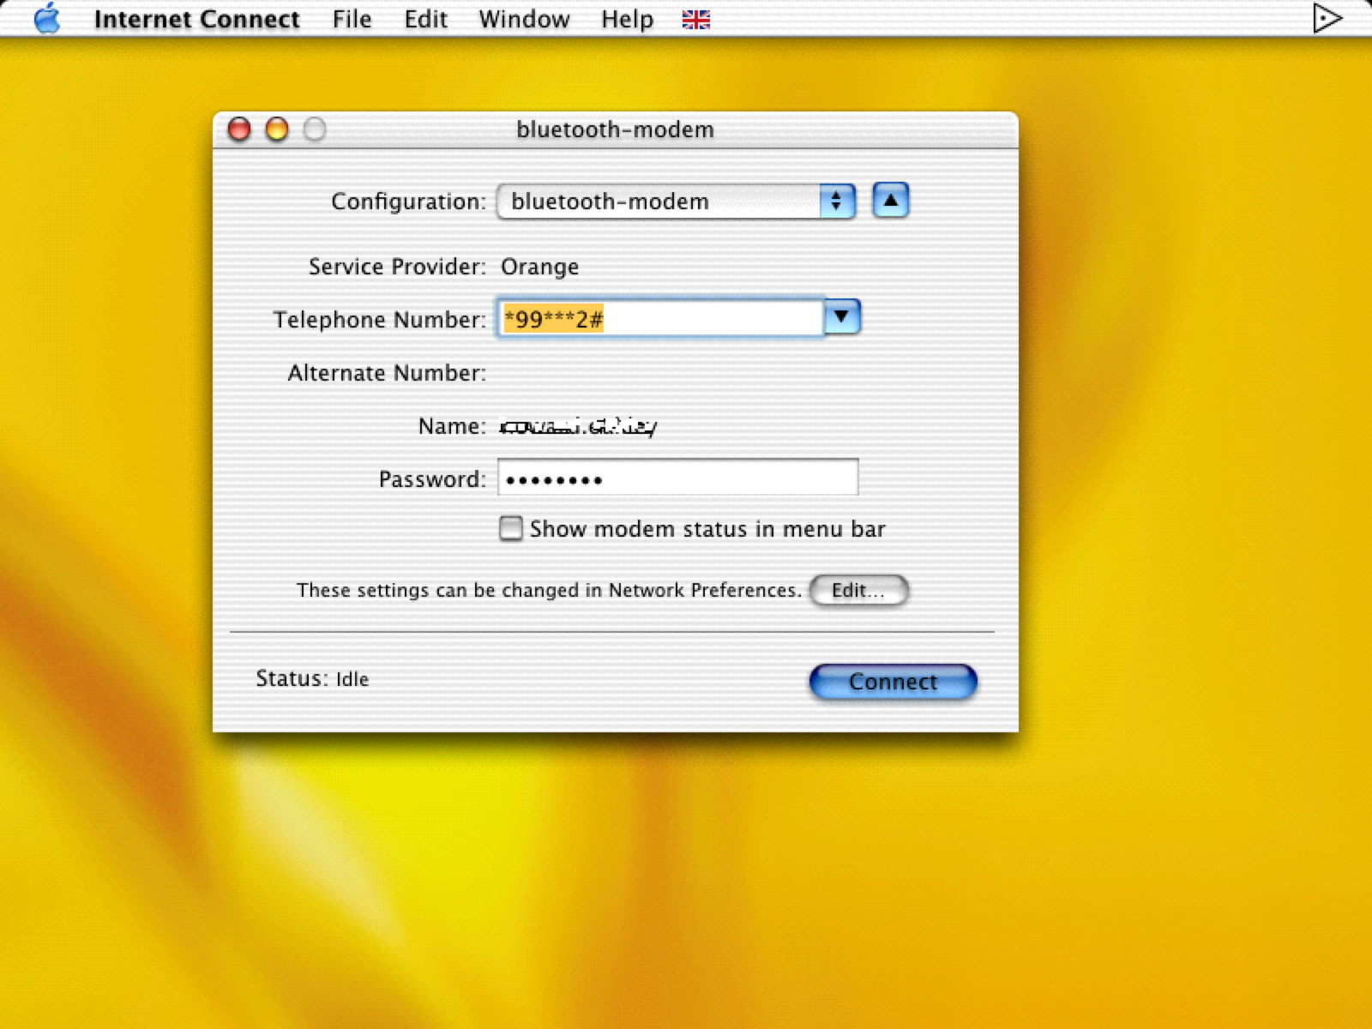Click into the Telephone Number field
Image resolution: width=1372 pixels, height=1029 pixels.
click(703, 319)
